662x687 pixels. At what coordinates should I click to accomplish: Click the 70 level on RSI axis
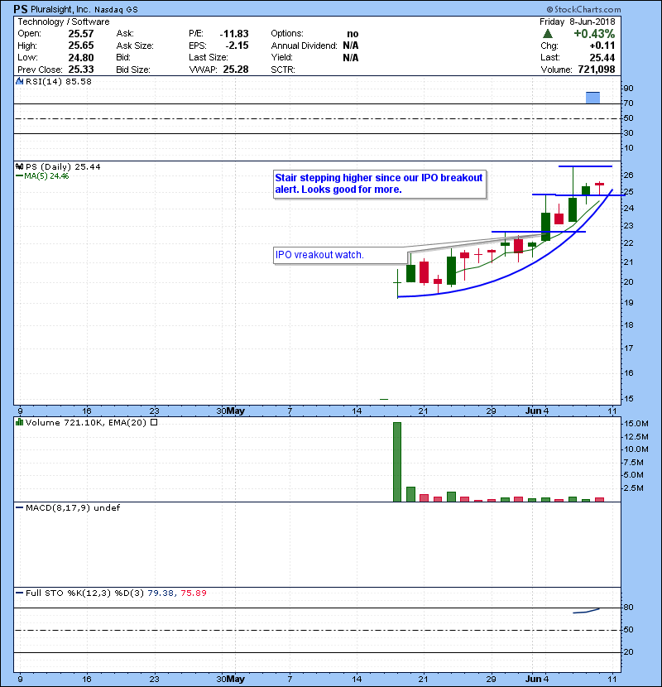click(x=628, y=103)
